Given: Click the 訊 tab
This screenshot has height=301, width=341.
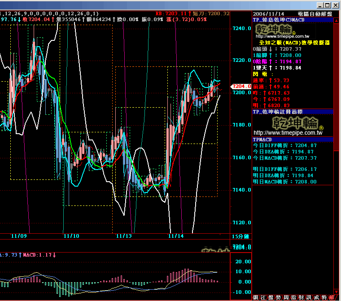Looking at the screenshot, I should point(308,297).
